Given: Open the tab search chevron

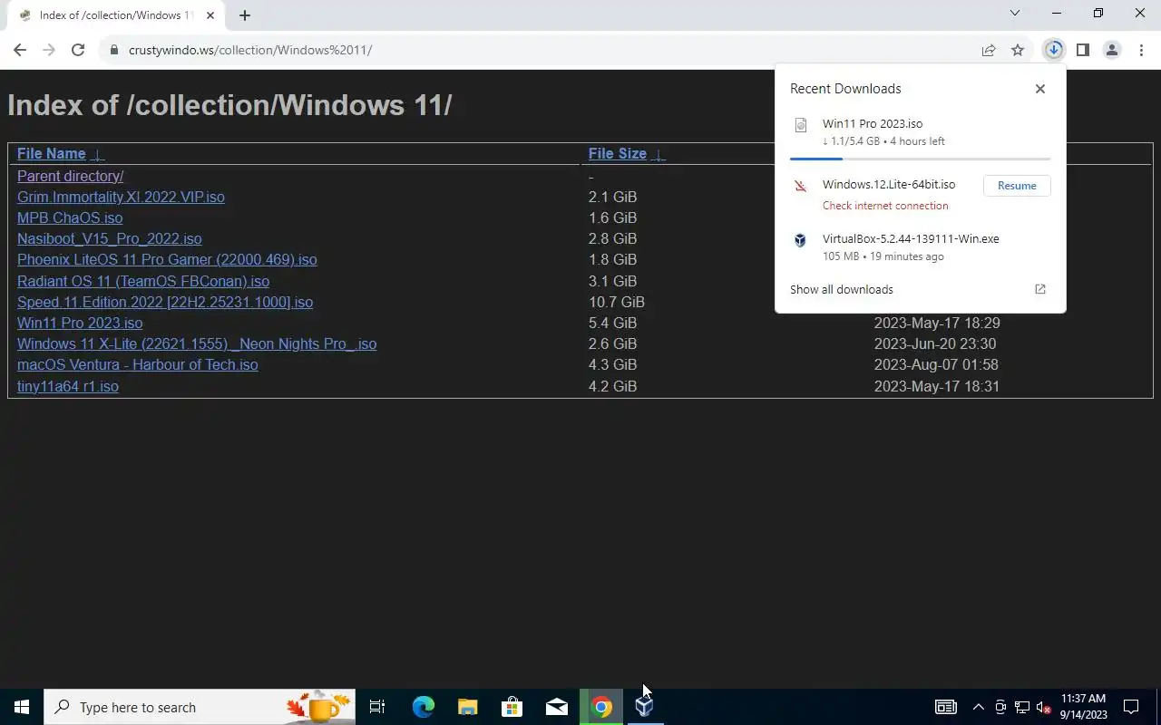Looking at the screenshot, I should click(1015, 13).
